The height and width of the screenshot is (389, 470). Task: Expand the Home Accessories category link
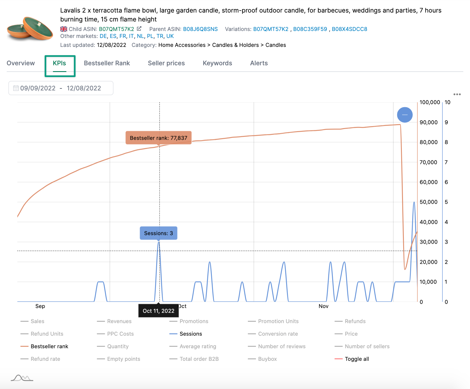click(181, 45)
